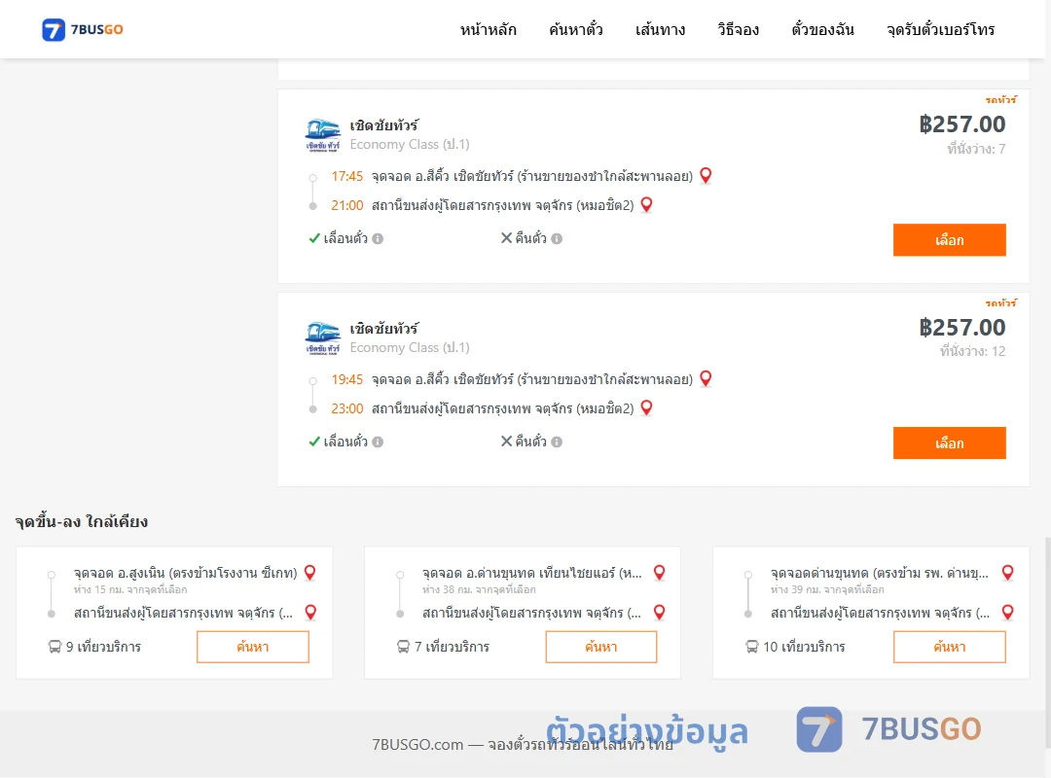Click ห่าง 38 กม. distance text

(479, 589)
